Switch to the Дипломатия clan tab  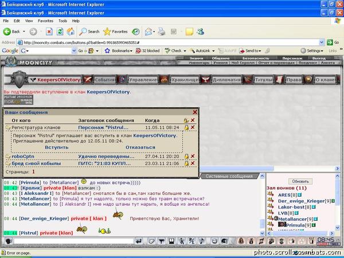pos(226,80)
